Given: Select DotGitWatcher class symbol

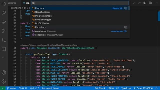Looking at the screenshot, I should (80, 23).
